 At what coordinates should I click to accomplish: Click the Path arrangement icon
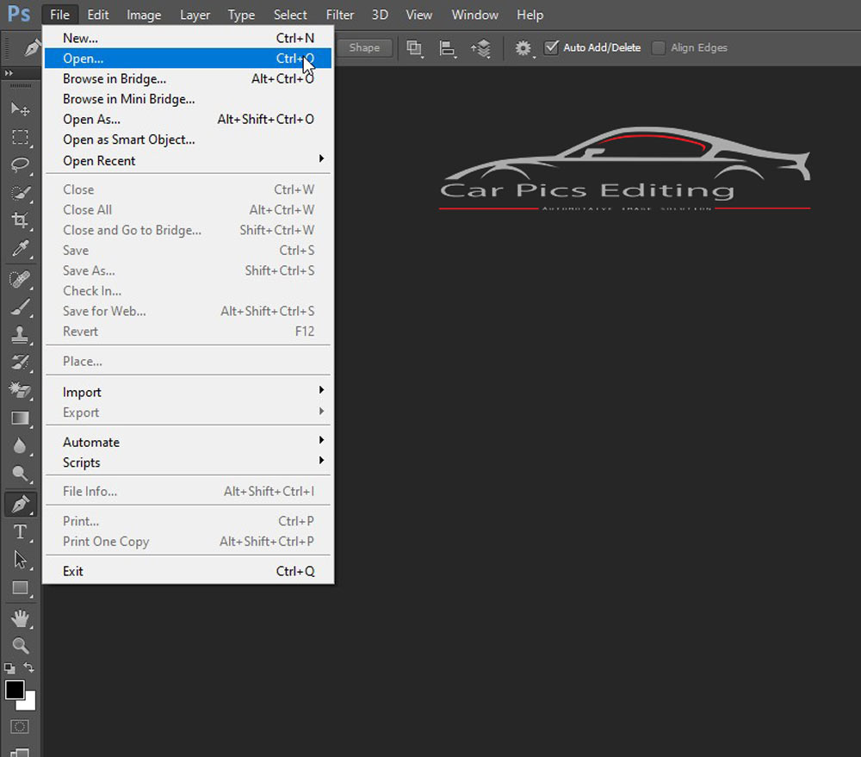point(481,48)
